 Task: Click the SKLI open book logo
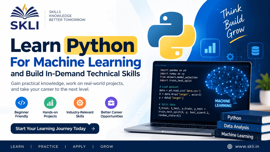pos(25,11)
